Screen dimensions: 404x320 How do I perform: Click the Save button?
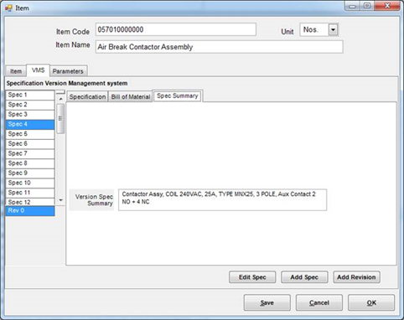pos(267,302)
